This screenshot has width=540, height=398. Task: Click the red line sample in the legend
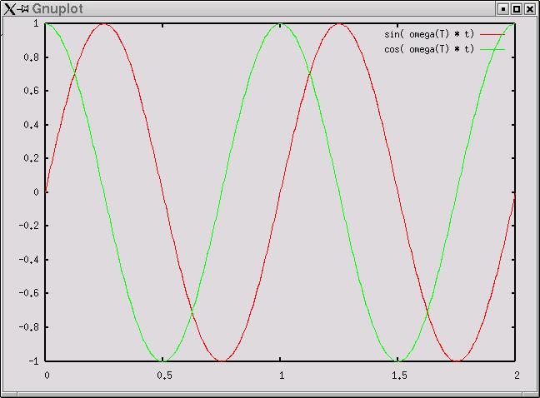(x=492, y=34)
